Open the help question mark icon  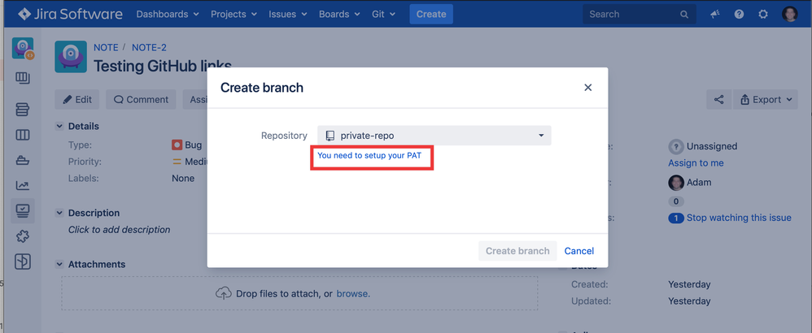click(739, 15)
